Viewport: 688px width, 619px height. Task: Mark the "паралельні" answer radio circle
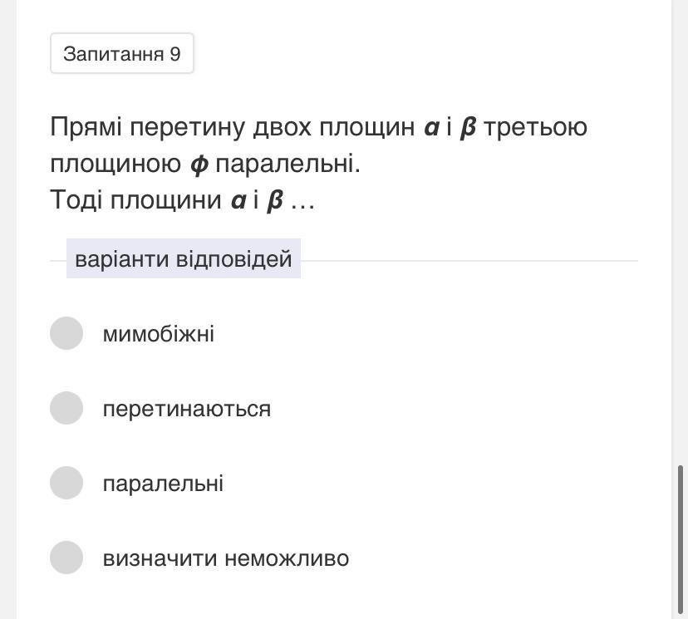pyautogui.click(x=66, y=483)
